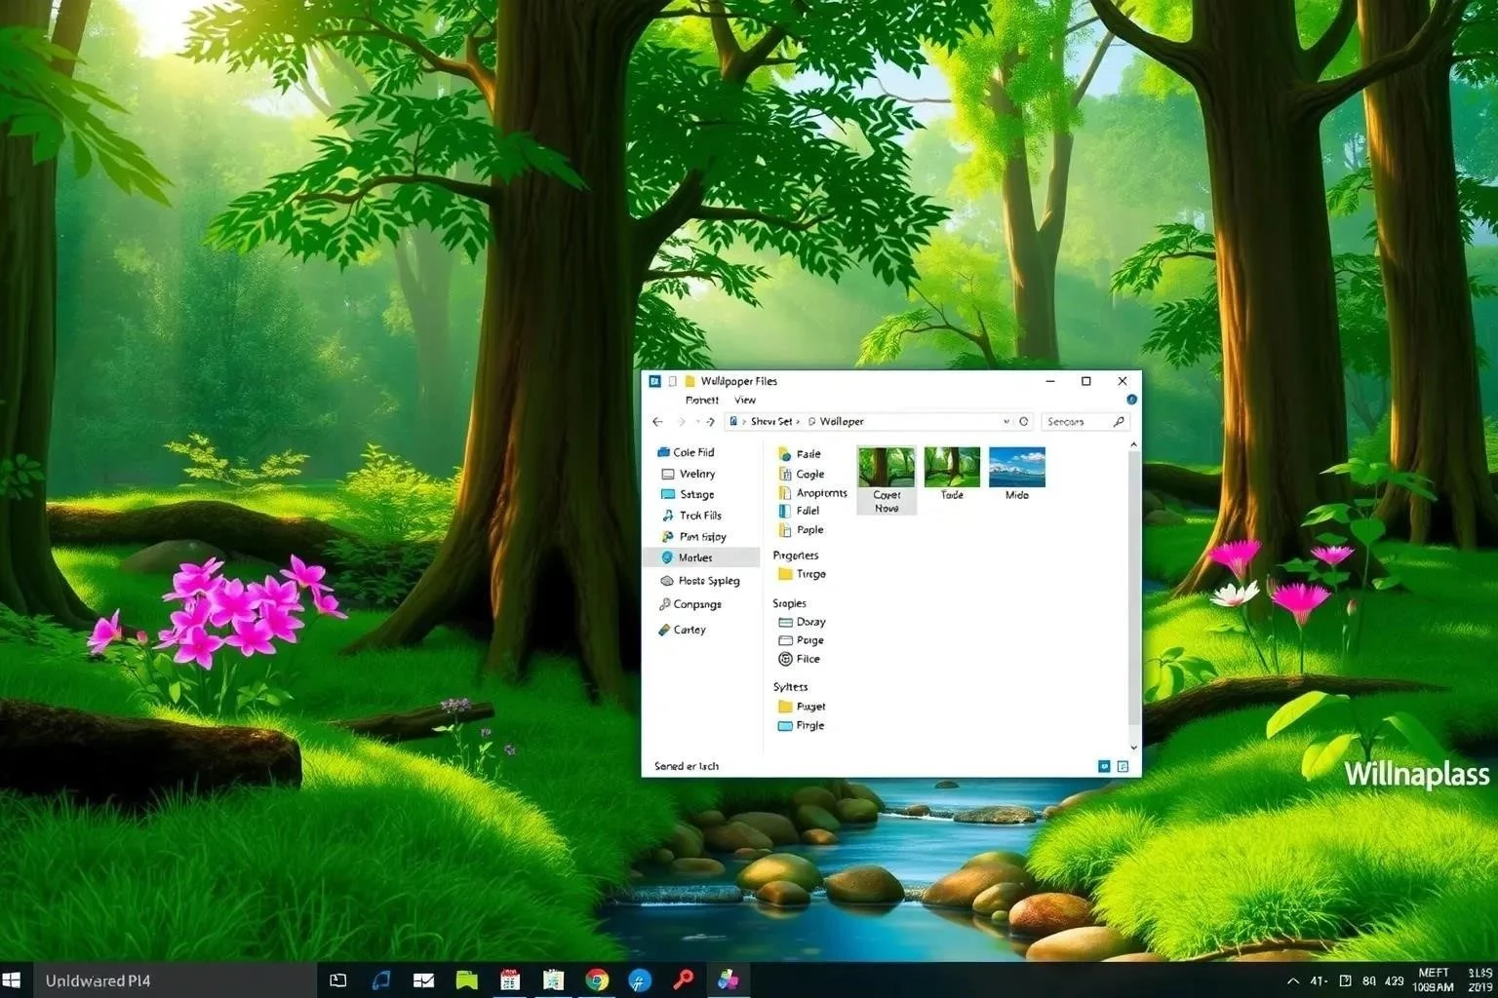Click the search magnifier icon
This screenshot has width=1498, height=998.
click(1119, 422)
